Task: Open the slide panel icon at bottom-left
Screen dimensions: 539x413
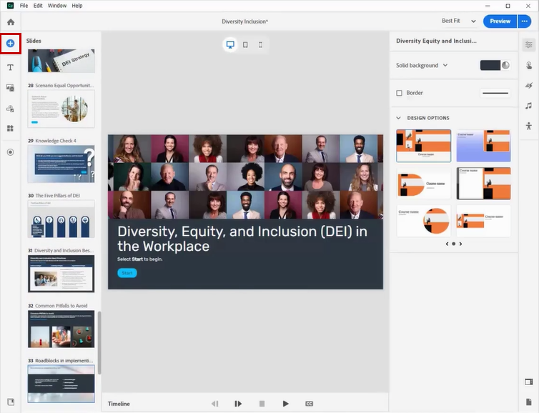Action: [x=11, y=402]
